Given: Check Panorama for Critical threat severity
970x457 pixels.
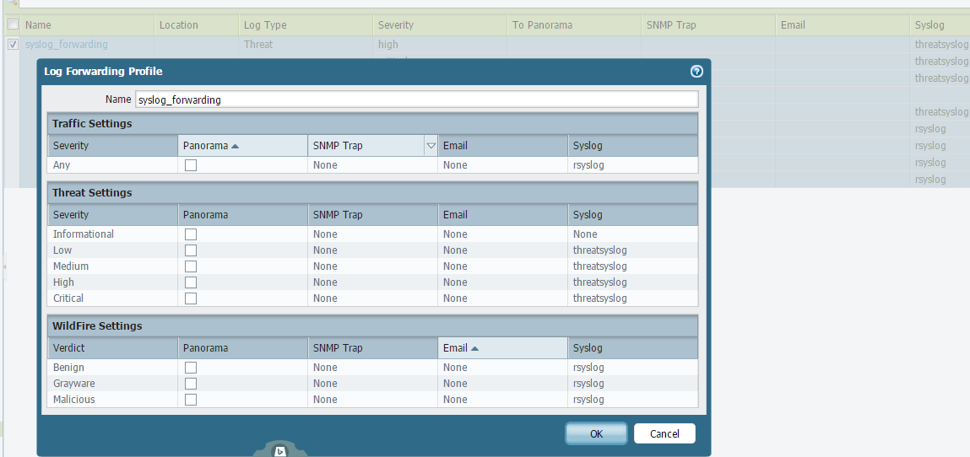Looking at the screenshot, I should [x=191, y=298].
